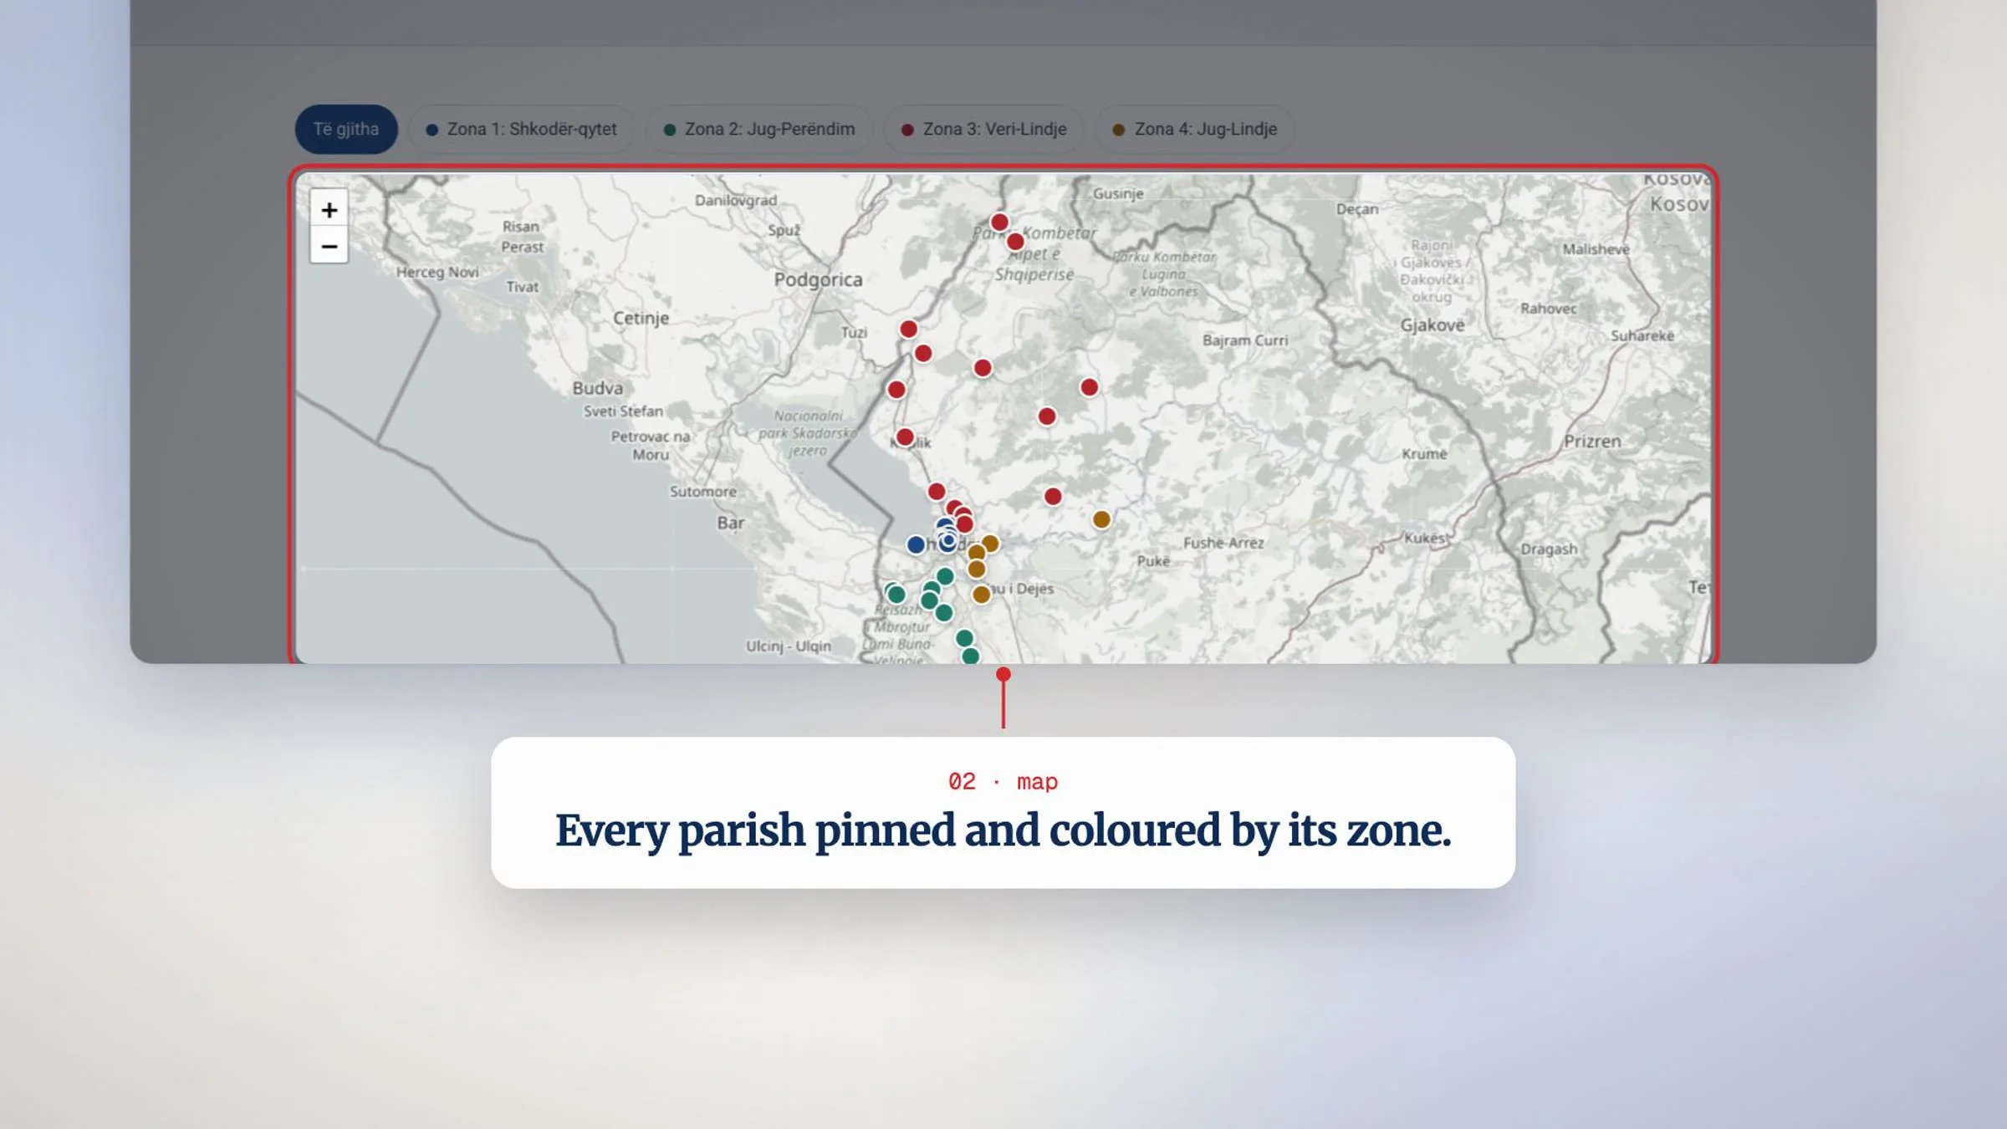
Task: Select the northernmost red parish pin near Gusinje
Action: [x=999, y=222]
